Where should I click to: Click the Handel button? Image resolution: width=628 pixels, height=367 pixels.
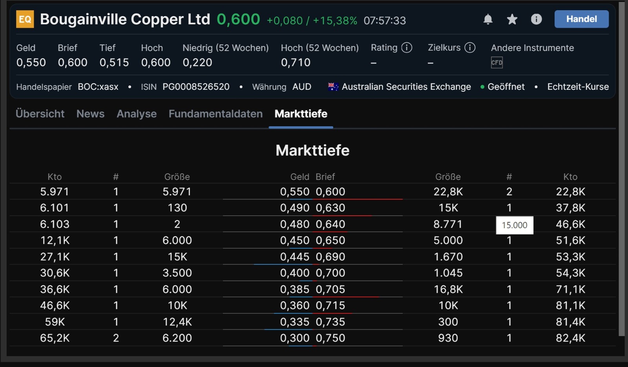(581, 19)
